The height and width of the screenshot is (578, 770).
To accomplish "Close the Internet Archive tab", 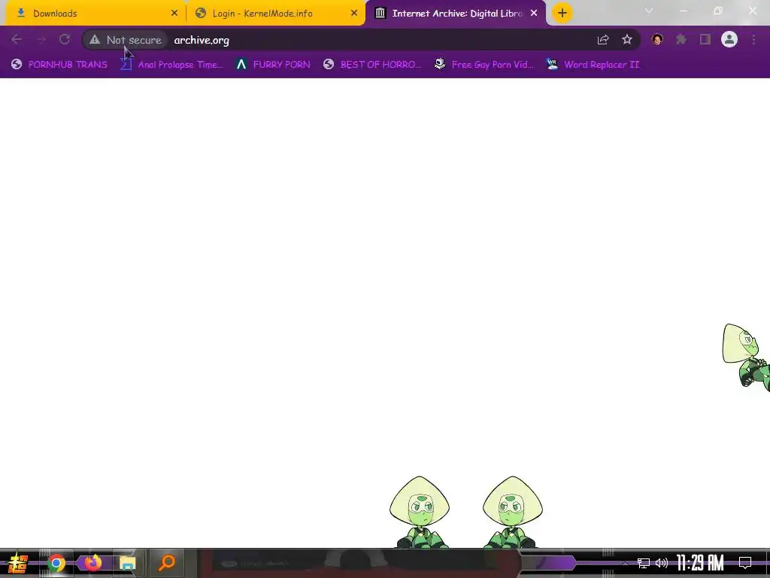I will click(534, 14).
